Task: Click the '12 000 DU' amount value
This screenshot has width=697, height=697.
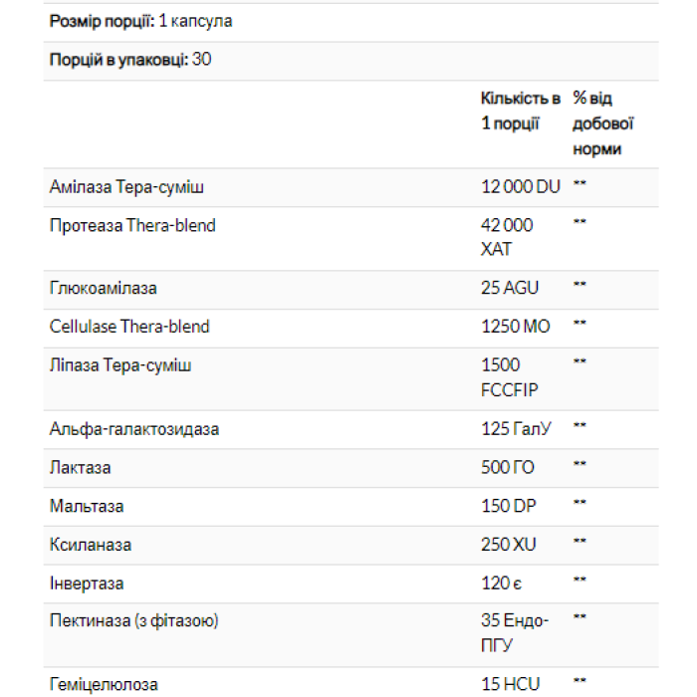Action: click(520, 187)
